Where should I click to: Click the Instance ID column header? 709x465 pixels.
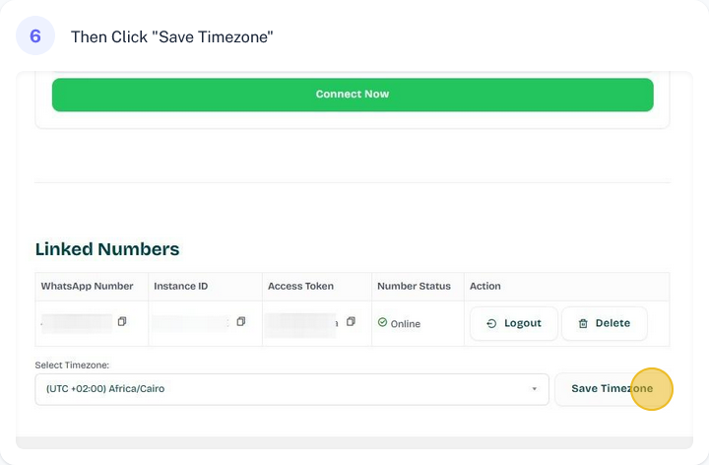pos(180,287)
